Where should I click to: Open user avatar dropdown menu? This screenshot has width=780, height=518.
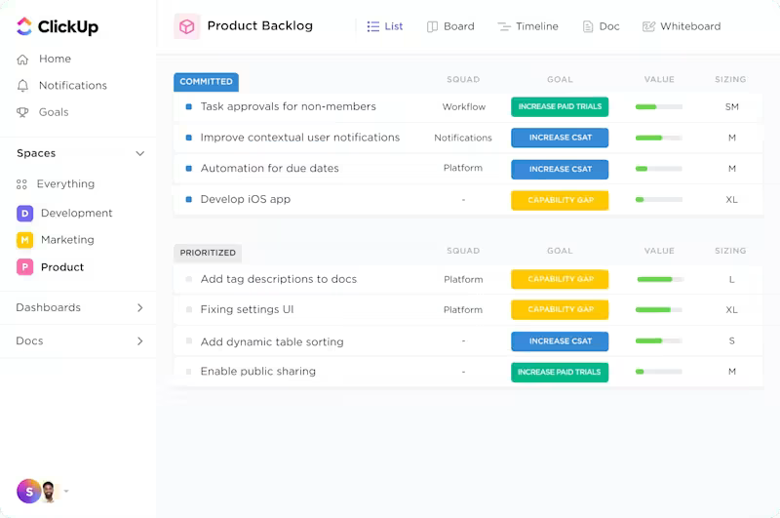(x=66, y=492)
